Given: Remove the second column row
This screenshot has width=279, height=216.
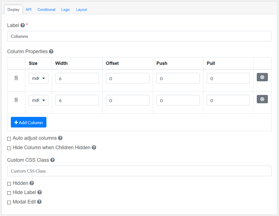Looking at the screenshot, I should [262, 99].
